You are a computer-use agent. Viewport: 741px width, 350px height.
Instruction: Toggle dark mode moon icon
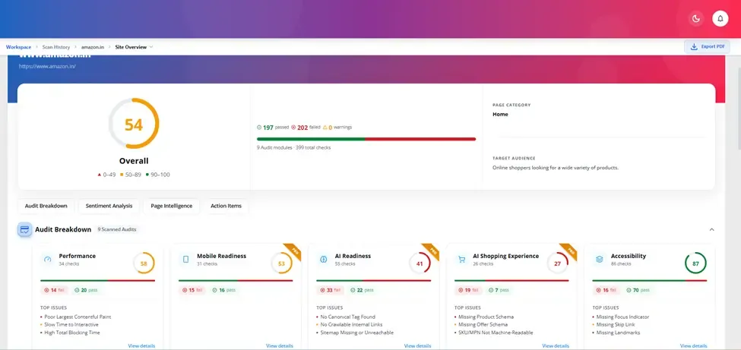695,18
